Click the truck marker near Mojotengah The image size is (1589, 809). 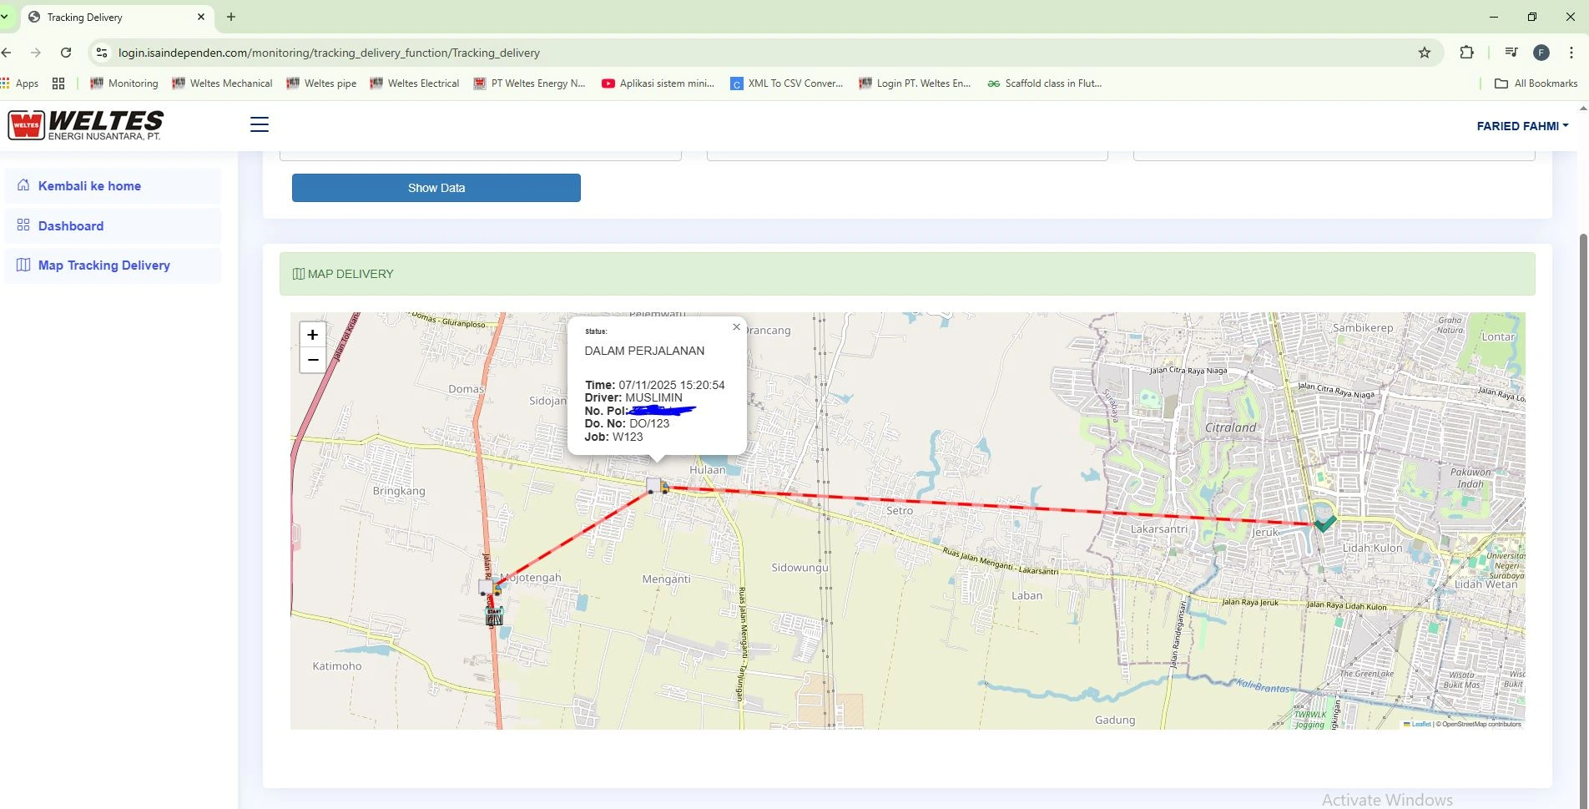click(489, 587)
